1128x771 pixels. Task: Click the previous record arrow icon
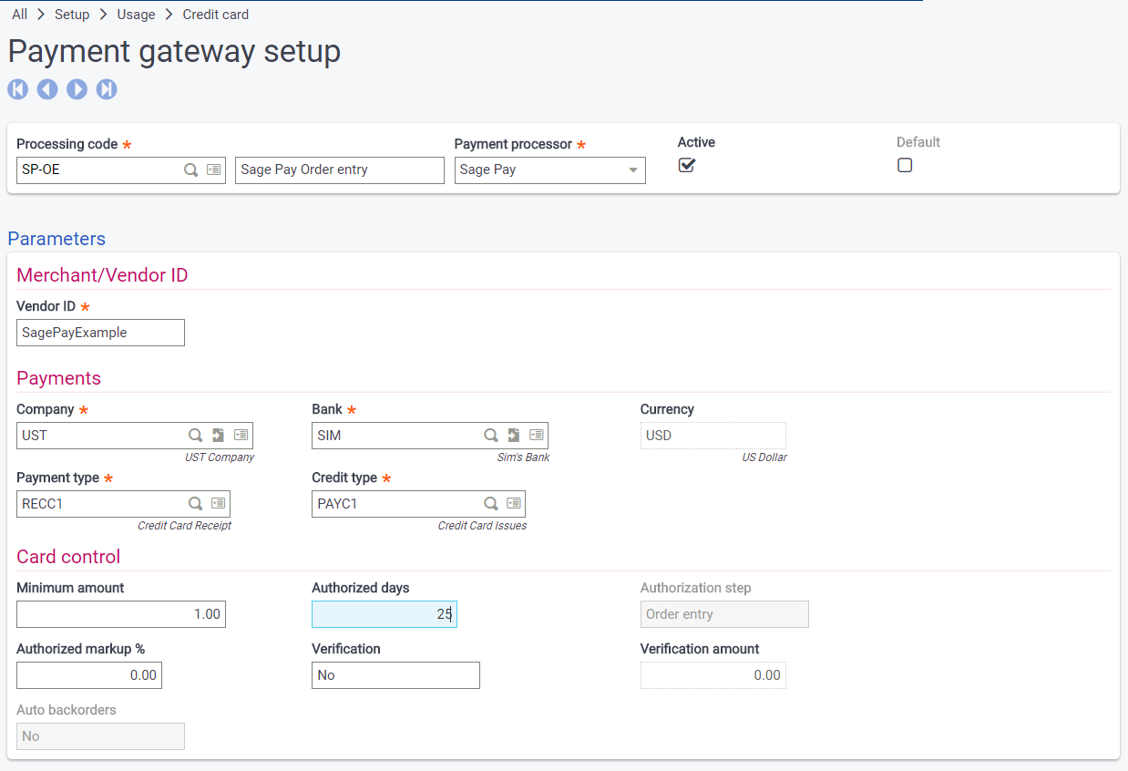click(47, 89)
